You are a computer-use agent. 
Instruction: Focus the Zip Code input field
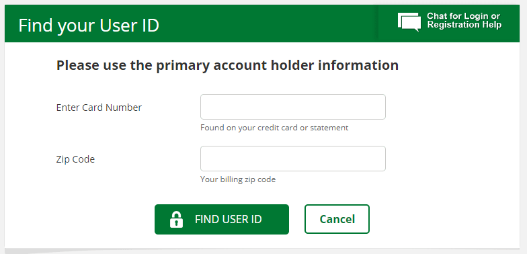(293, 159)
